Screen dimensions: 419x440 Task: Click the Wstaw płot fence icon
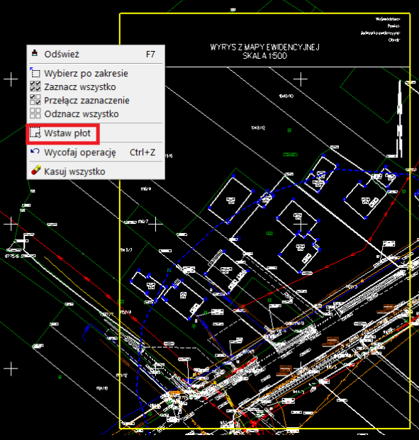click(35, 132)
